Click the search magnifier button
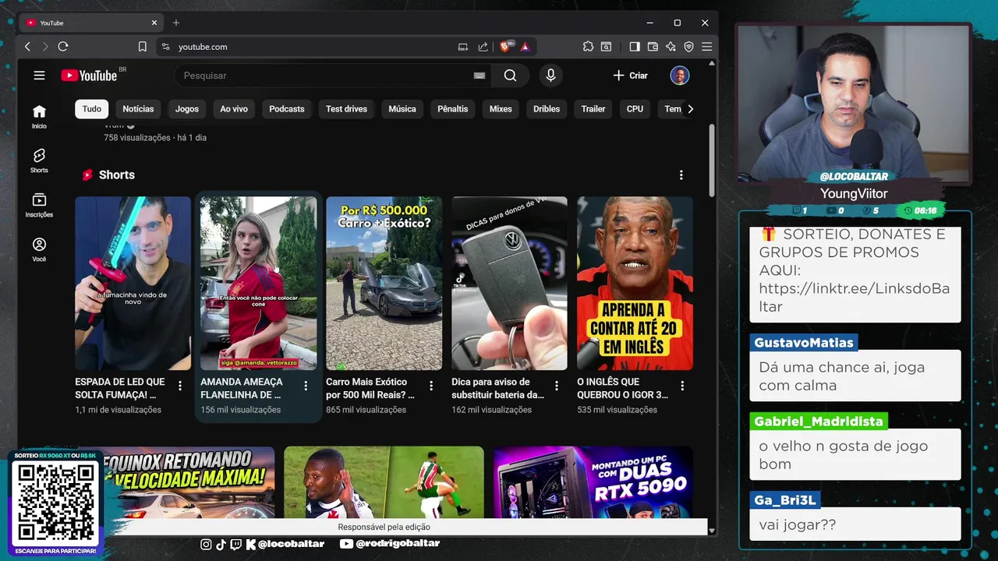Image resolution: width=998 pixels, height=561 pixels. coord(510,76)
